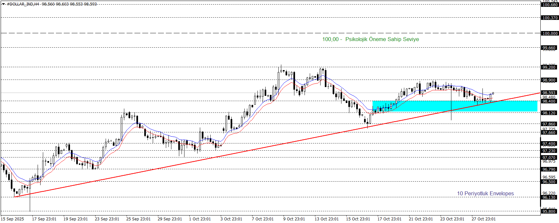
Task: Click the 98.120 price level label
Action: [549, 113]
